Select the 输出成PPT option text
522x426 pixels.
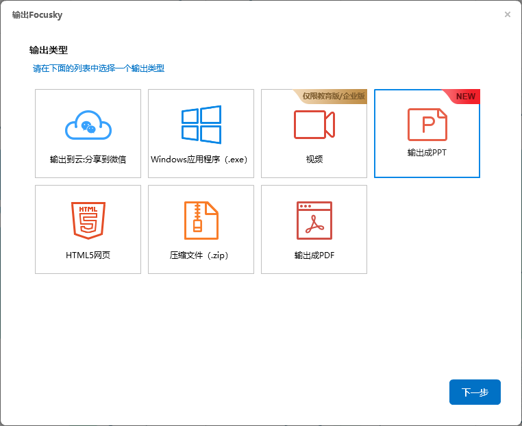[427, 153]
